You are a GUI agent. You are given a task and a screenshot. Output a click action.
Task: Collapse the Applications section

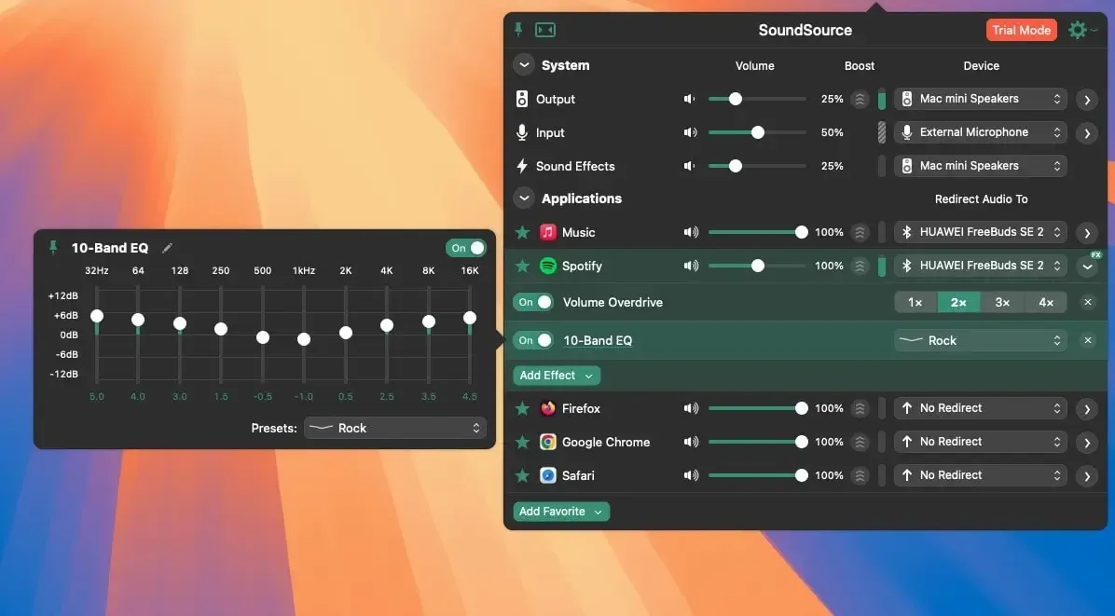tap(524, 198)
